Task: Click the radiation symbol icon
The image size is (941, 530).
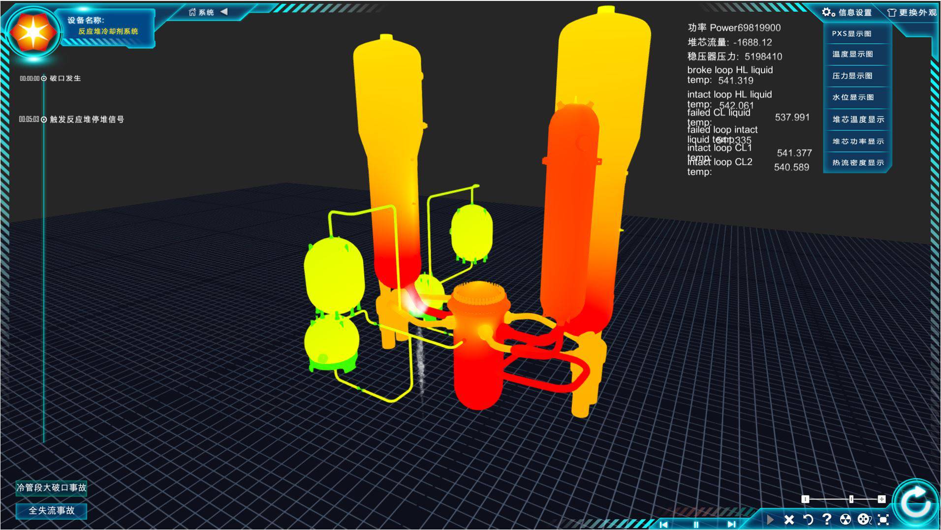Action: [x=845, y=520]
